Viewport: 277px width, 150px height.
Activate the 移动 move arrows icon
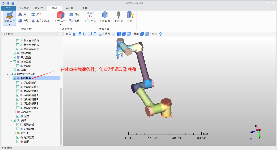tap(160, 34)
